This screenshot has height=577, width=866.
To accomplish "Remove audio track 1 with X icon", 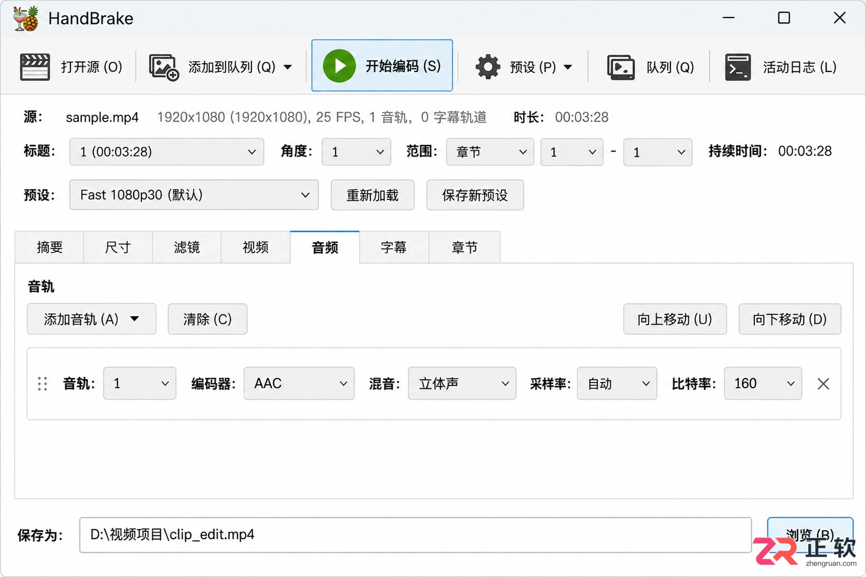I will pyautogui.click(x=823, y=383).
